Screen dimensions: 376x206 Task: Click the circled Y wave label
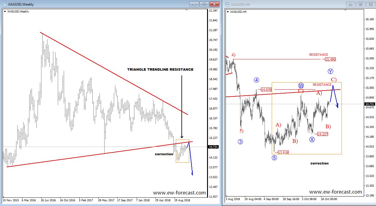(x=330, y=71)
